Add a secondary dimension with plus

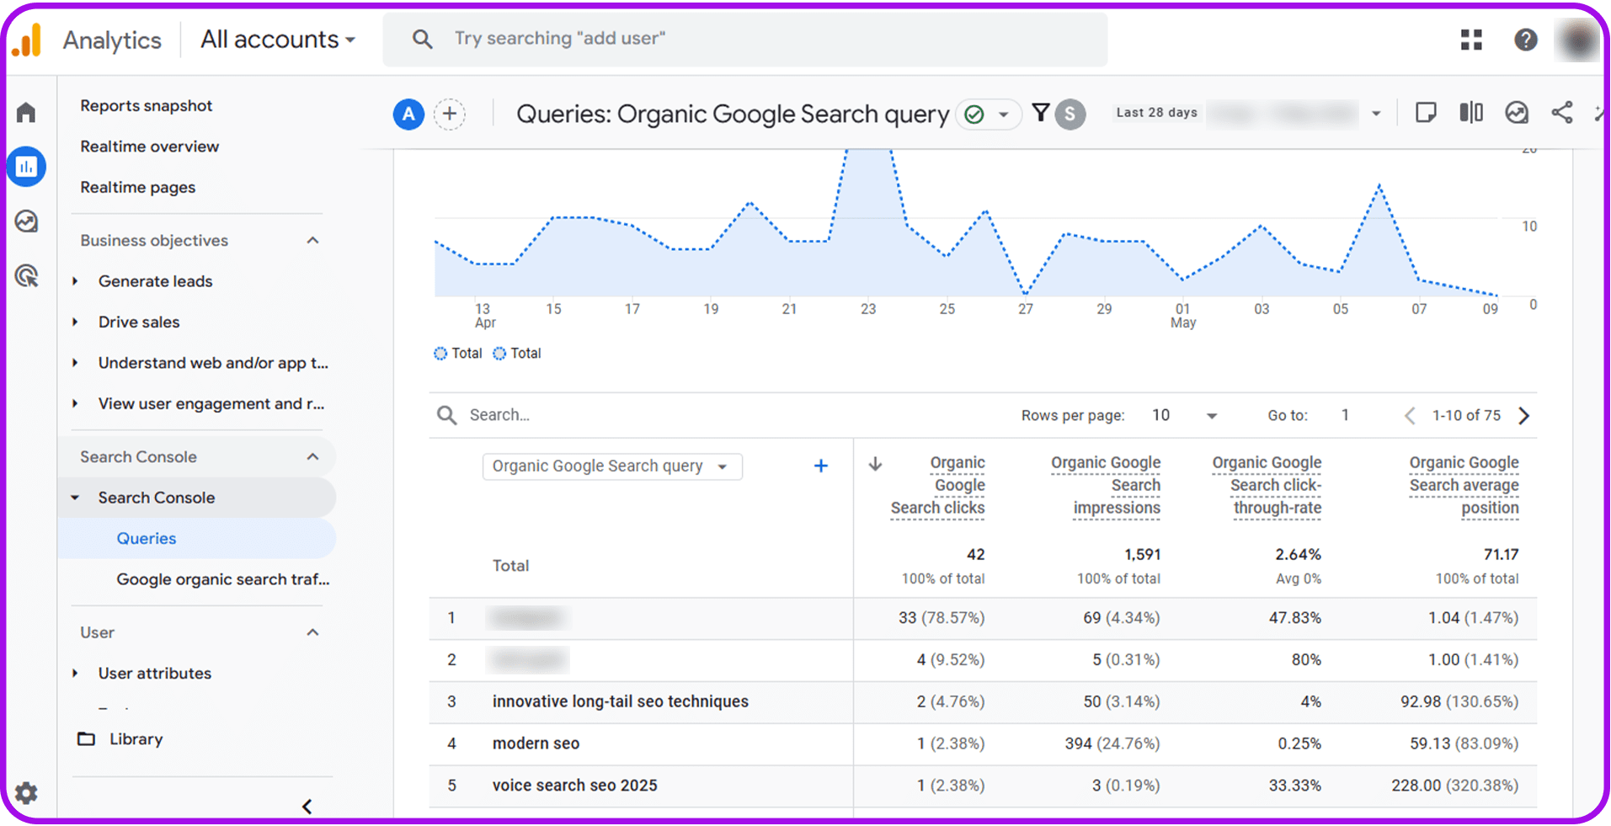point(820,466)
